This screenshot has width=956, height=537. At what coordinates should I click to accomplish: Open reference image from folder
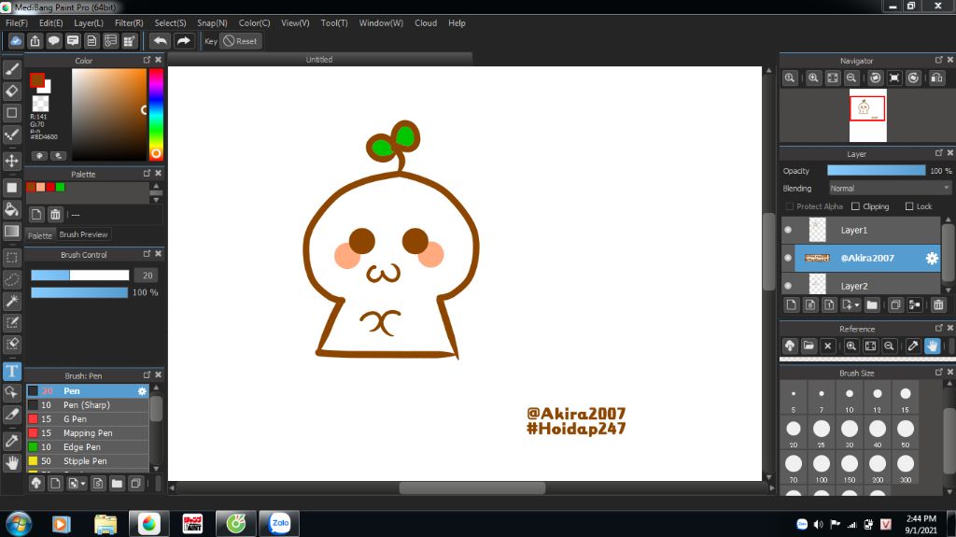tap(808, 346)
